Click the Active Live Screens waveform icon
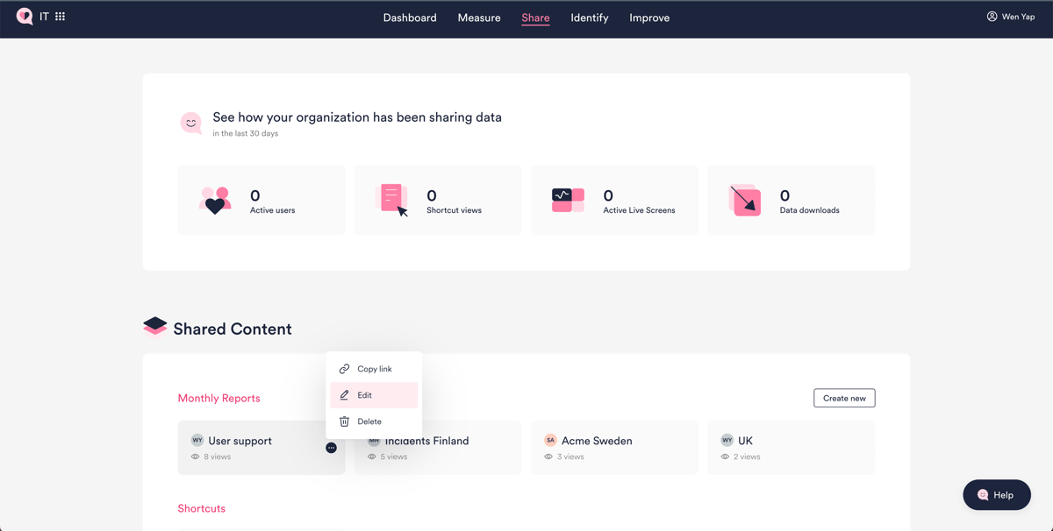Image resolution: width=1053 pixels, height=531 pixels. (x=569, y=199)
